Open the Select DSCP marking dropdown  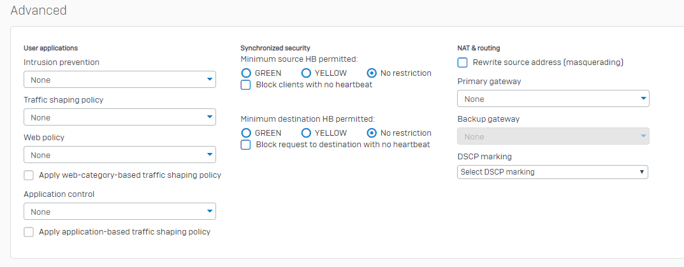point(553,172)
